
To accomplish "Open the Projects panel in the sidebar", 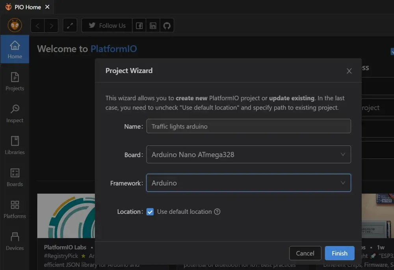I will (15, 81).
